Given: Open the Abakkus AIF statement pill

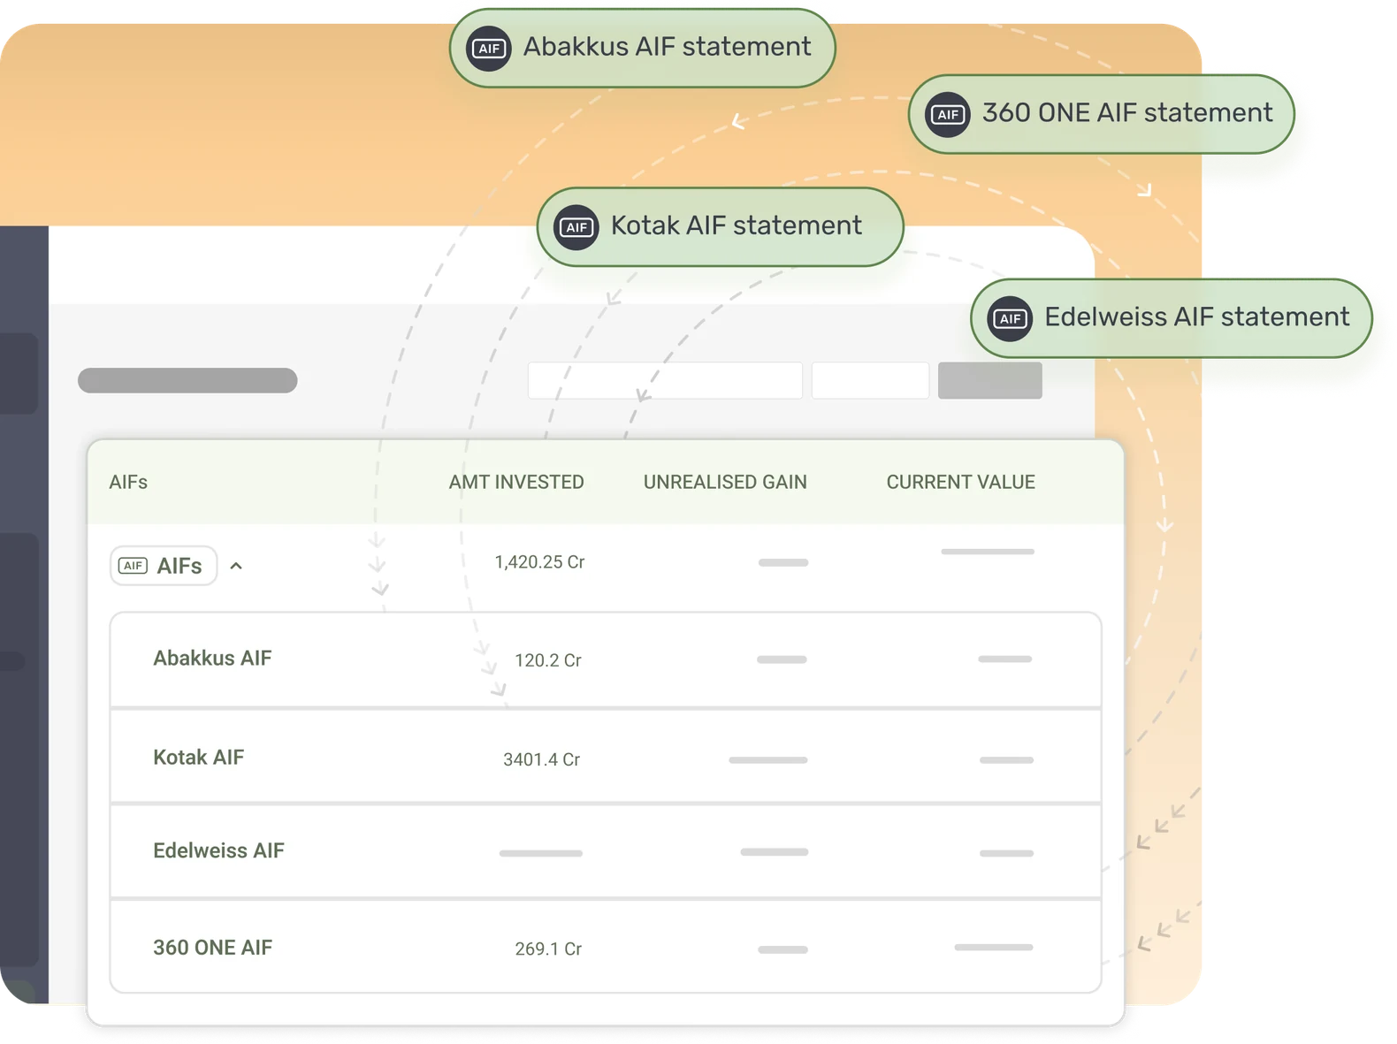Looking at the screenshot, I should point(643,49).
